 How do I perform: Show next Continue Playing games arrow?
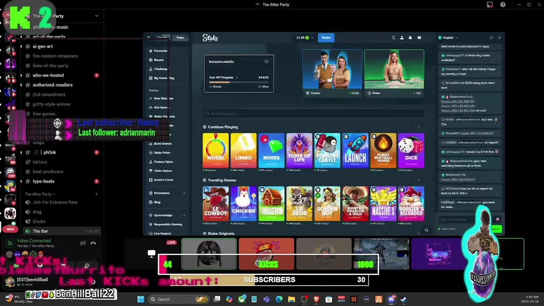click(419, 127)
